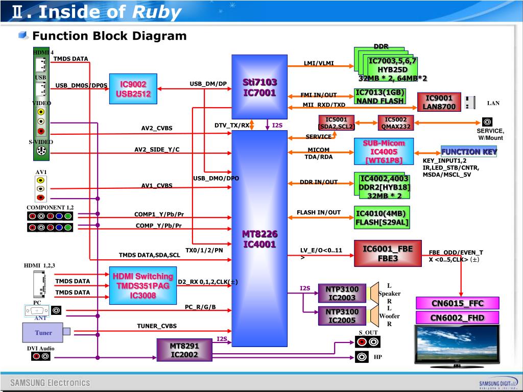Click the 'TMDS DATA,SDA,SCL' label
The height and width of the screenshot is (392, 523).
(x=150, y=255)
